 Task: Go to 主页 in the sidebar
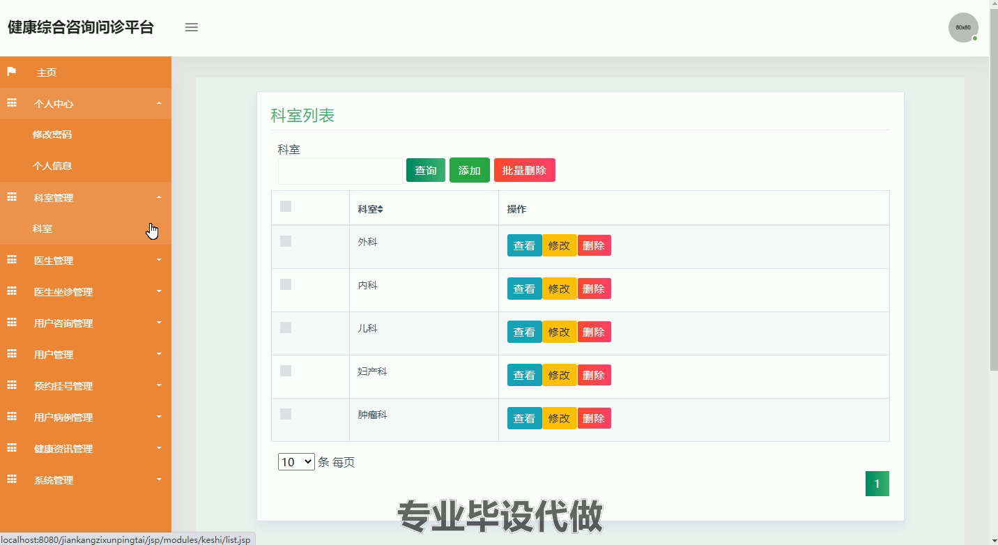pos(46,72)
